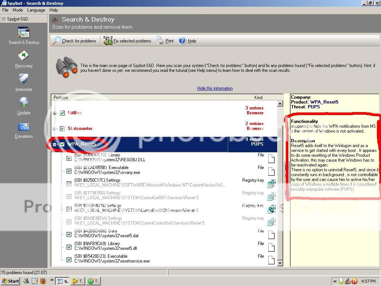Click the green battery-like tray icon

point(341,281)
